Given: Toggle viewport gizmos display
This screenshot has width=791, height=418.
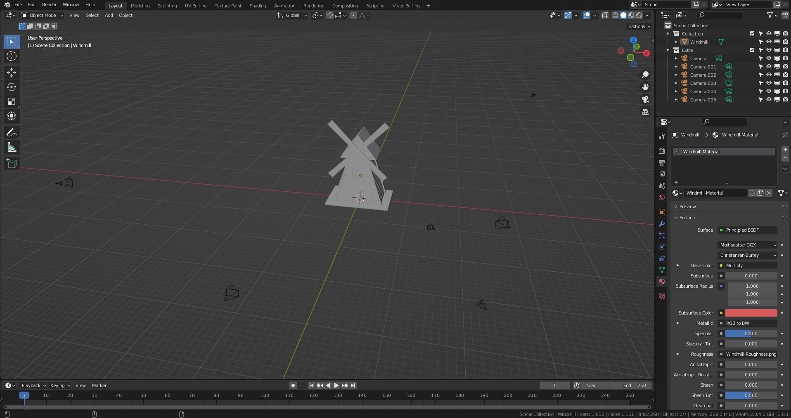Looking at the screenshot, I should click(x=568, y=15).
